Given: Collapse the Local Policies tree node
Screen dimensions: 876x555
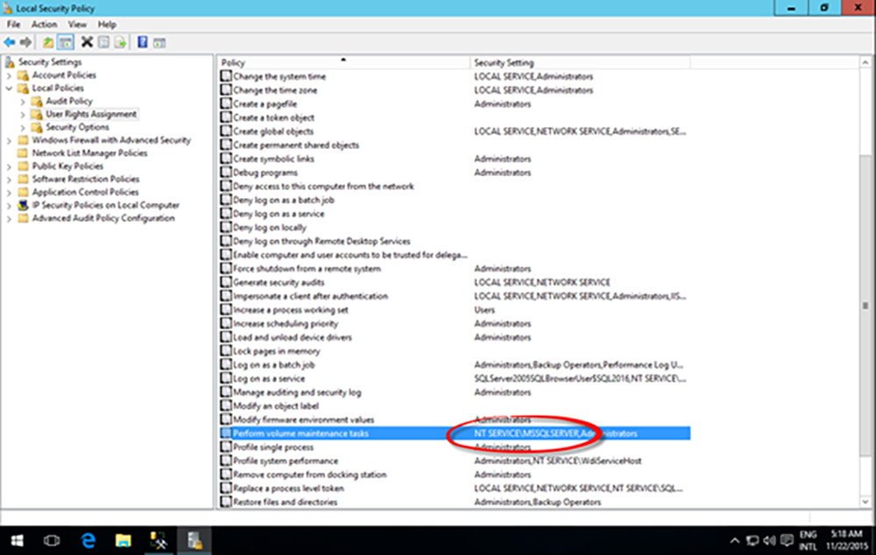Looking at the screenshot, I should 10,88.
